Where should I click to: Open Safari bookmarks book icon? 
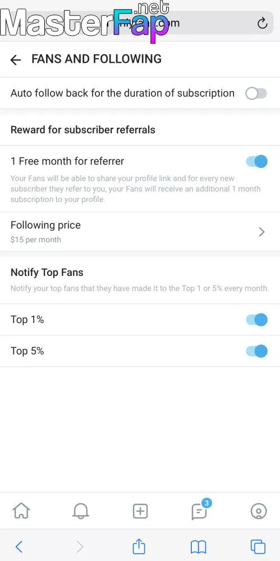199,546
